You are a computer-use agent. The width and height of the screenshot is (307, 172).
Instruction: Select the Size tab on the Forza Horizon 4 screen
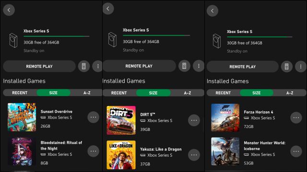point(257,93)
